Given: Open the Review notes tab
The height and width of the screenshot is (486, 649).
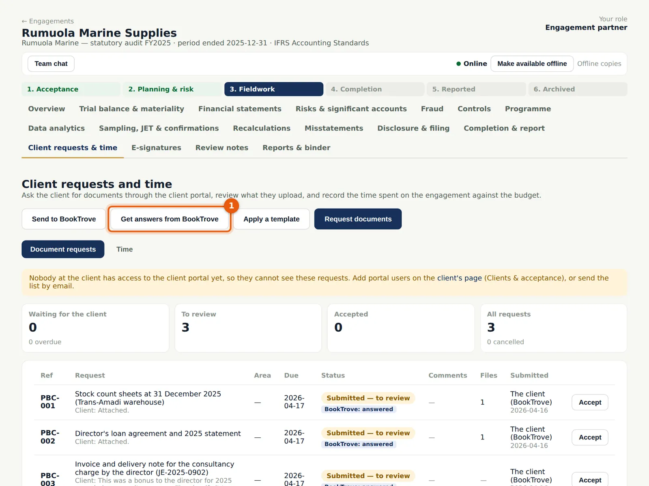Looking at the screenshot, I should pyautogui.click(x=222, y=147).
